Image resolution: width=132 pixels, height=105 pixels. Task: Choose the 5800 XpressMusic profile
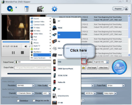(x=66, y=69)
